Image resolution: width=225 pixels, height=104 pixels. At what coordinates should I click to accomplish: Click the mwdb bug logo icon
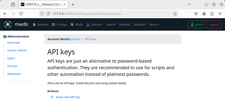8,24
